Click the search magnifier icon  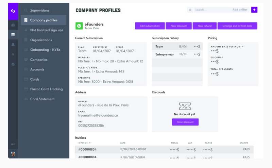coord(190,10)
